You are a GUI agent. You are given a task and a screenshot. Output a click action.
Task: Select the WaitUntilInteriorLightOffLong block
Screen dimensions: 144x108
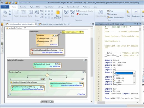28,88
